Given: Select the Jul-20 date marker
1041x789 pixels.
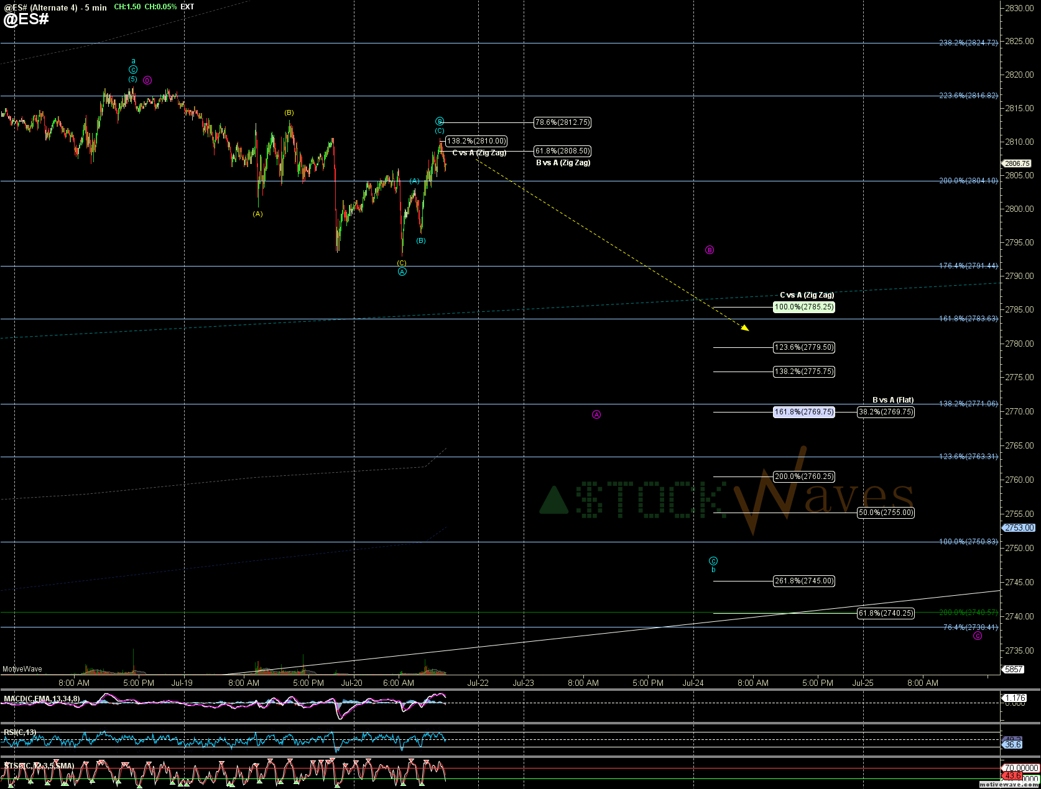Looking at the screenshot, I should point(351,683).
